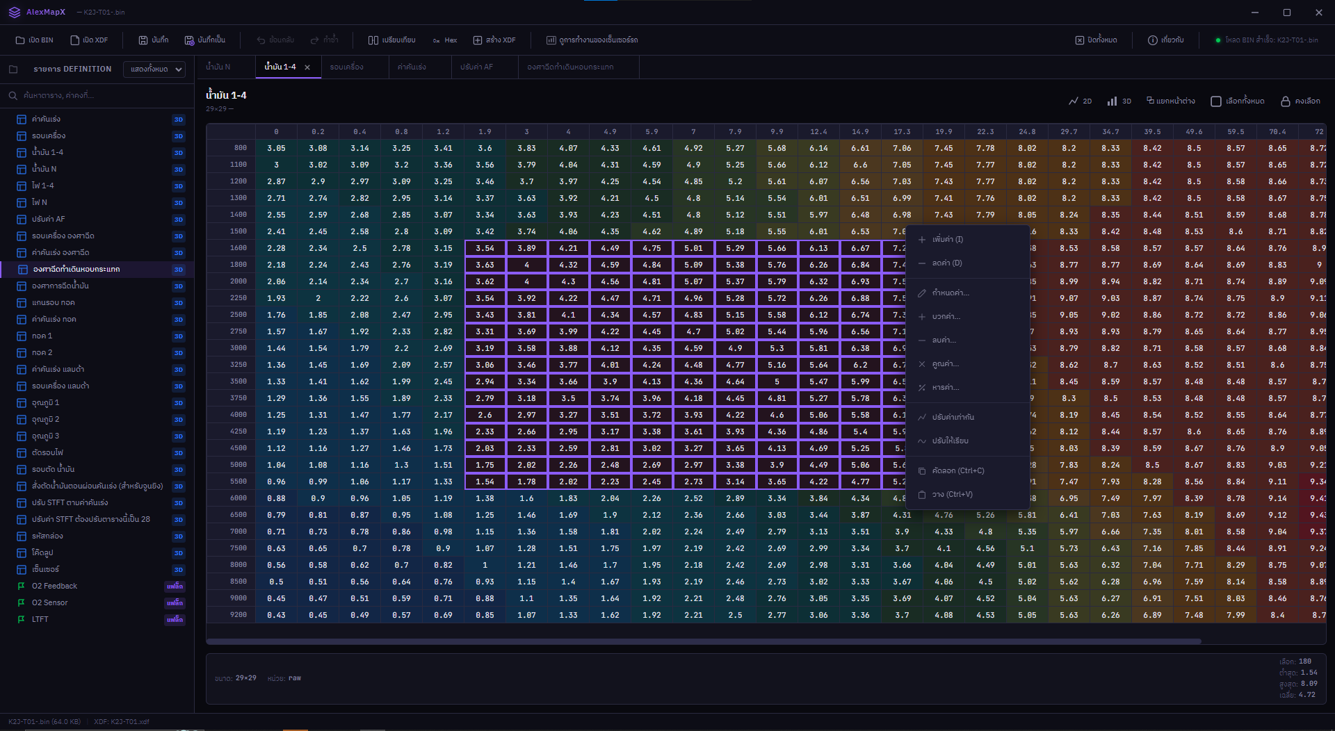Open a BIN file from the toolbar
The image size is (1335, 731).
coord(34,40)
